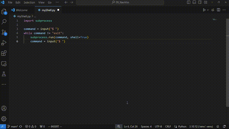Show additional views ellipsis in activity bar
The width and height of the screenshot is (229, 129).
4,85
